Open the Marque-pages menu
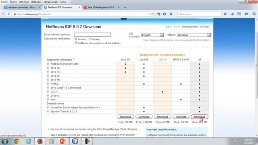The width and height of the screenshot is (258, 145). point(51,2)
